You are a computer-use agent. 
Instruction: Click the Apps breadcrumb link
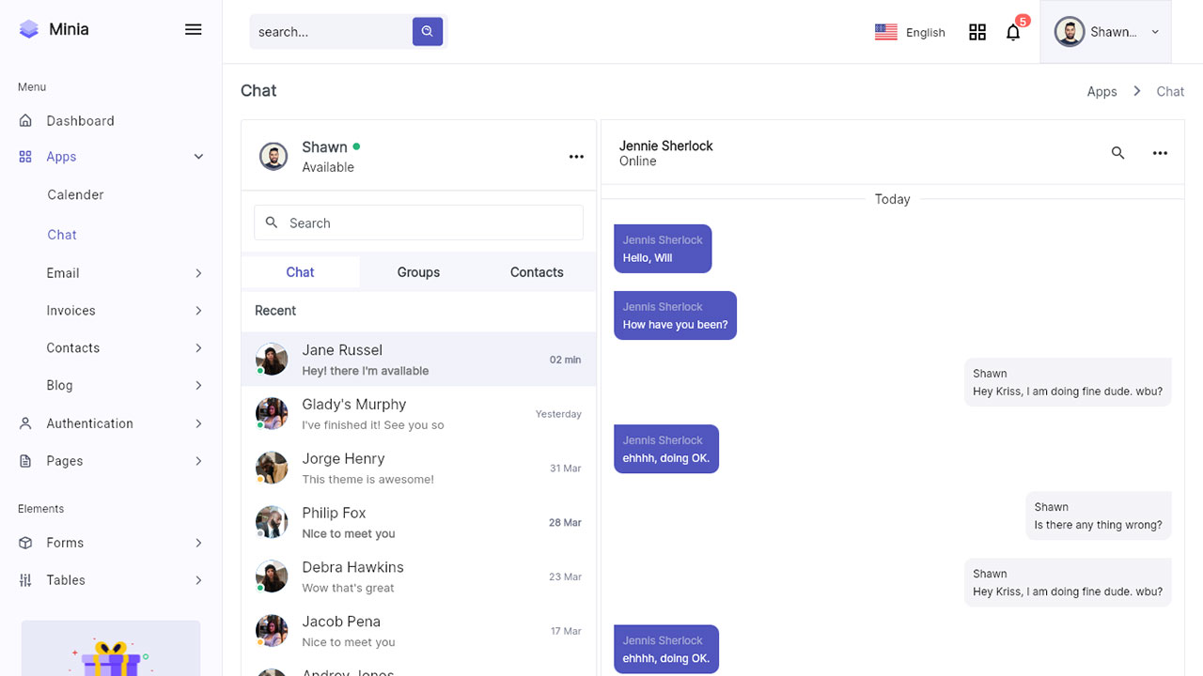[1101, 91]
